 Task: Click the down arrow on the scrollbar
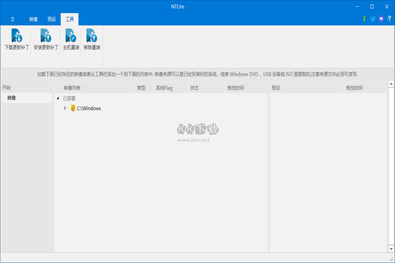tap(391, 249)
